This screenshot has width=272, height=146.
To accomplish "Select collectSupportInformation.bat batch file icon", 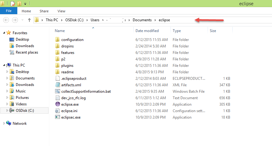I will pyautogui.click(x=57, y=91).
